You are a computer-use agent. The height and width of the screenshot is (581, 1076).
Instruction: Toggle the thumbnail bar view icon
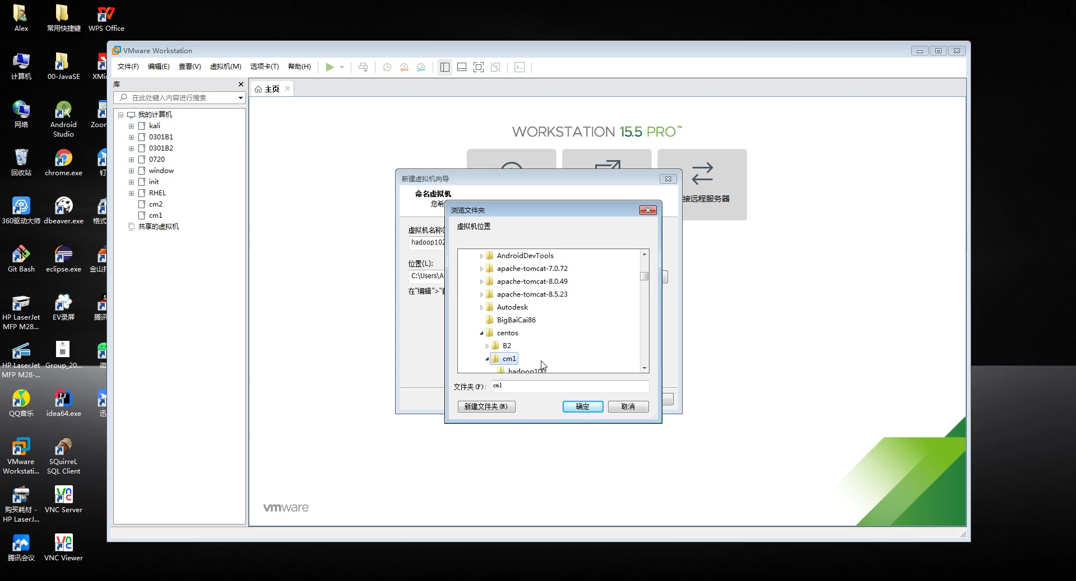coord(462,67)
